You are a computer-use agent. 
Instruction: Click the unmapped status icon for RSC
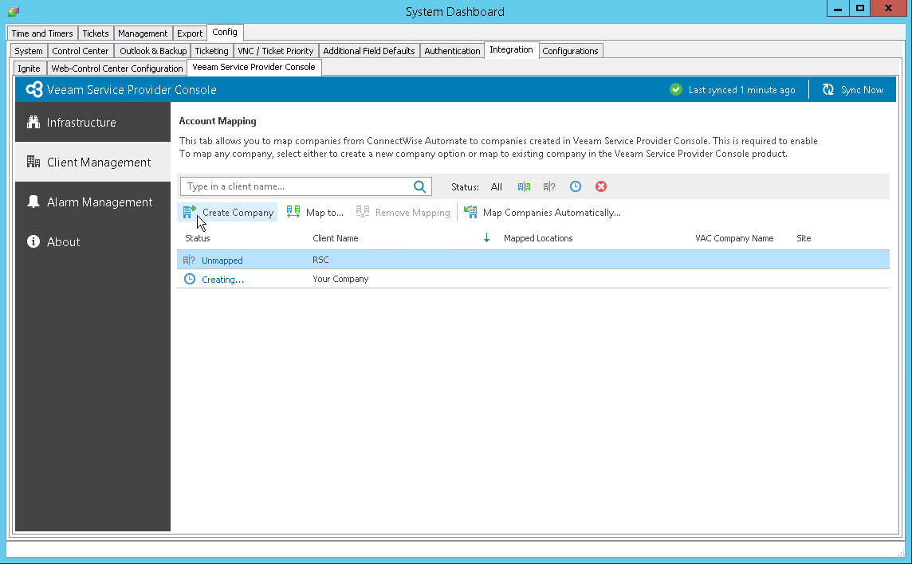(189, 260)
